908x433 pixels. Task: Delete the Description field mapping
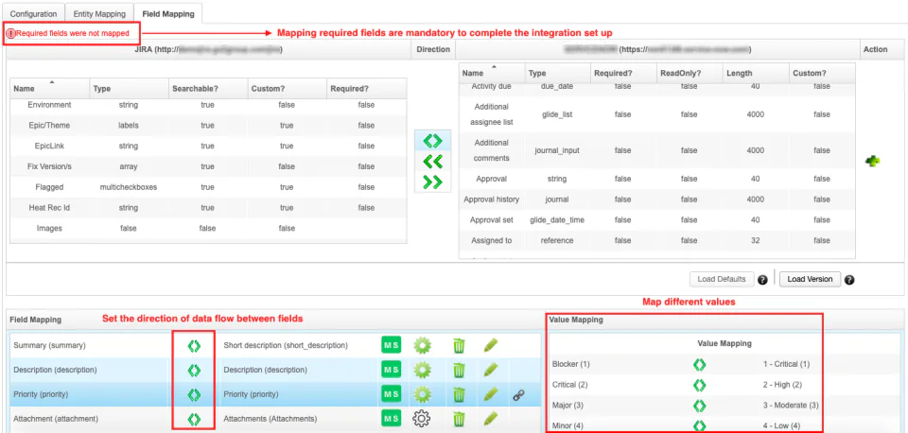[x=459, y=370]
